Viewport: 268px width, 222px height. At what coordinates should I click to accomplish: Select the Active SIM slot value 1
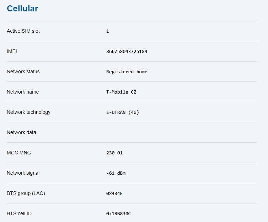[108, 31]
